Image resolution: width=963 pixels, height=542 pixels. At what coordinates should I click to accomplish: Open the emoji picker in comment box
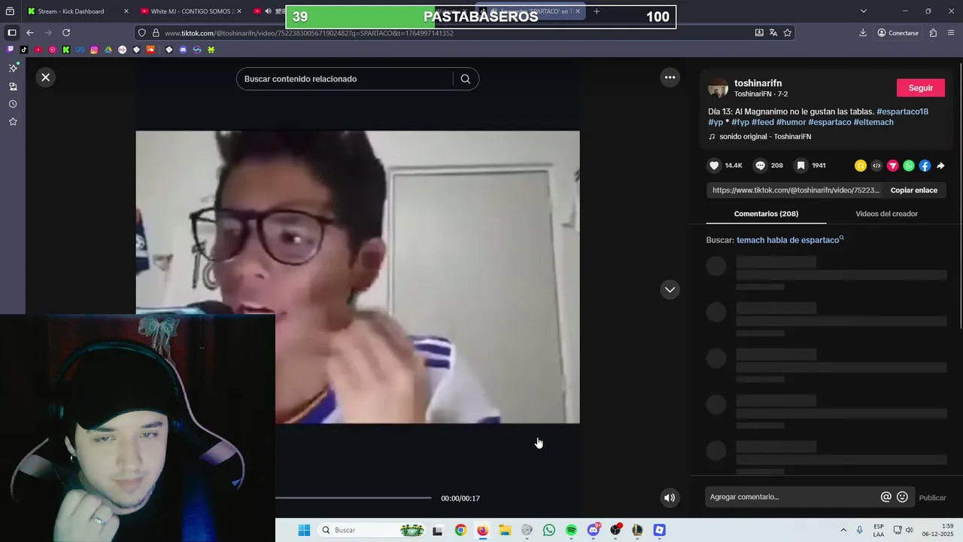click(x=902, y=497)
